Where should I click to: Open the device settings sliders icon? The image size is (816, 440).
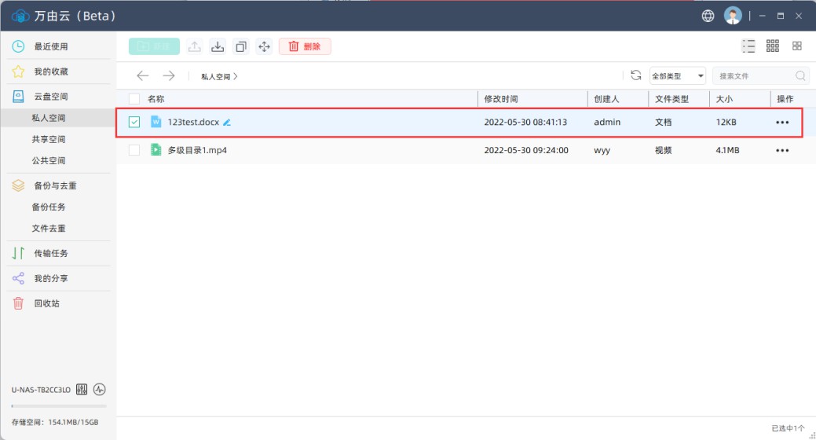pyautogui.click(x=82, y=390)
